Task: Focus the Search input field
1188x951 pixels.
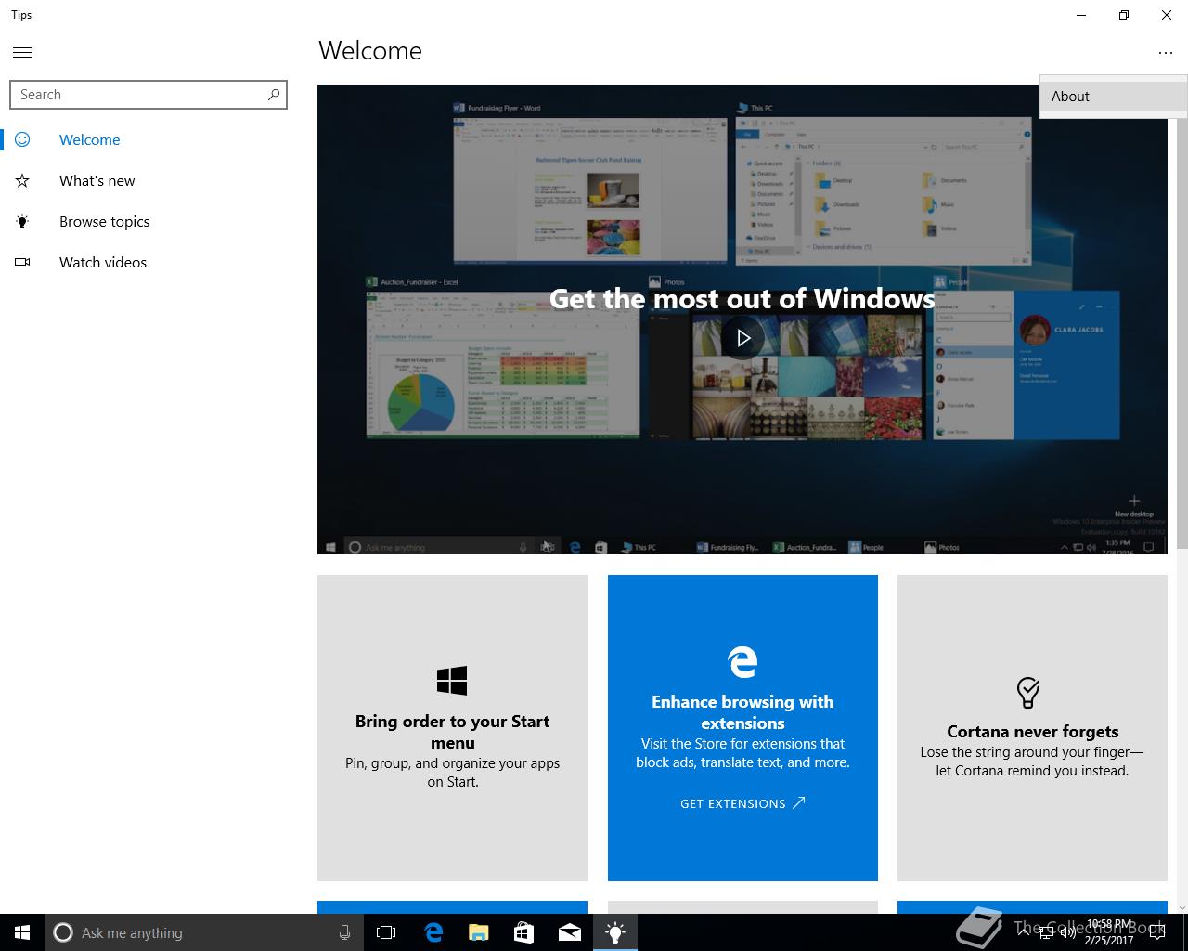Action: click(148, 95)
